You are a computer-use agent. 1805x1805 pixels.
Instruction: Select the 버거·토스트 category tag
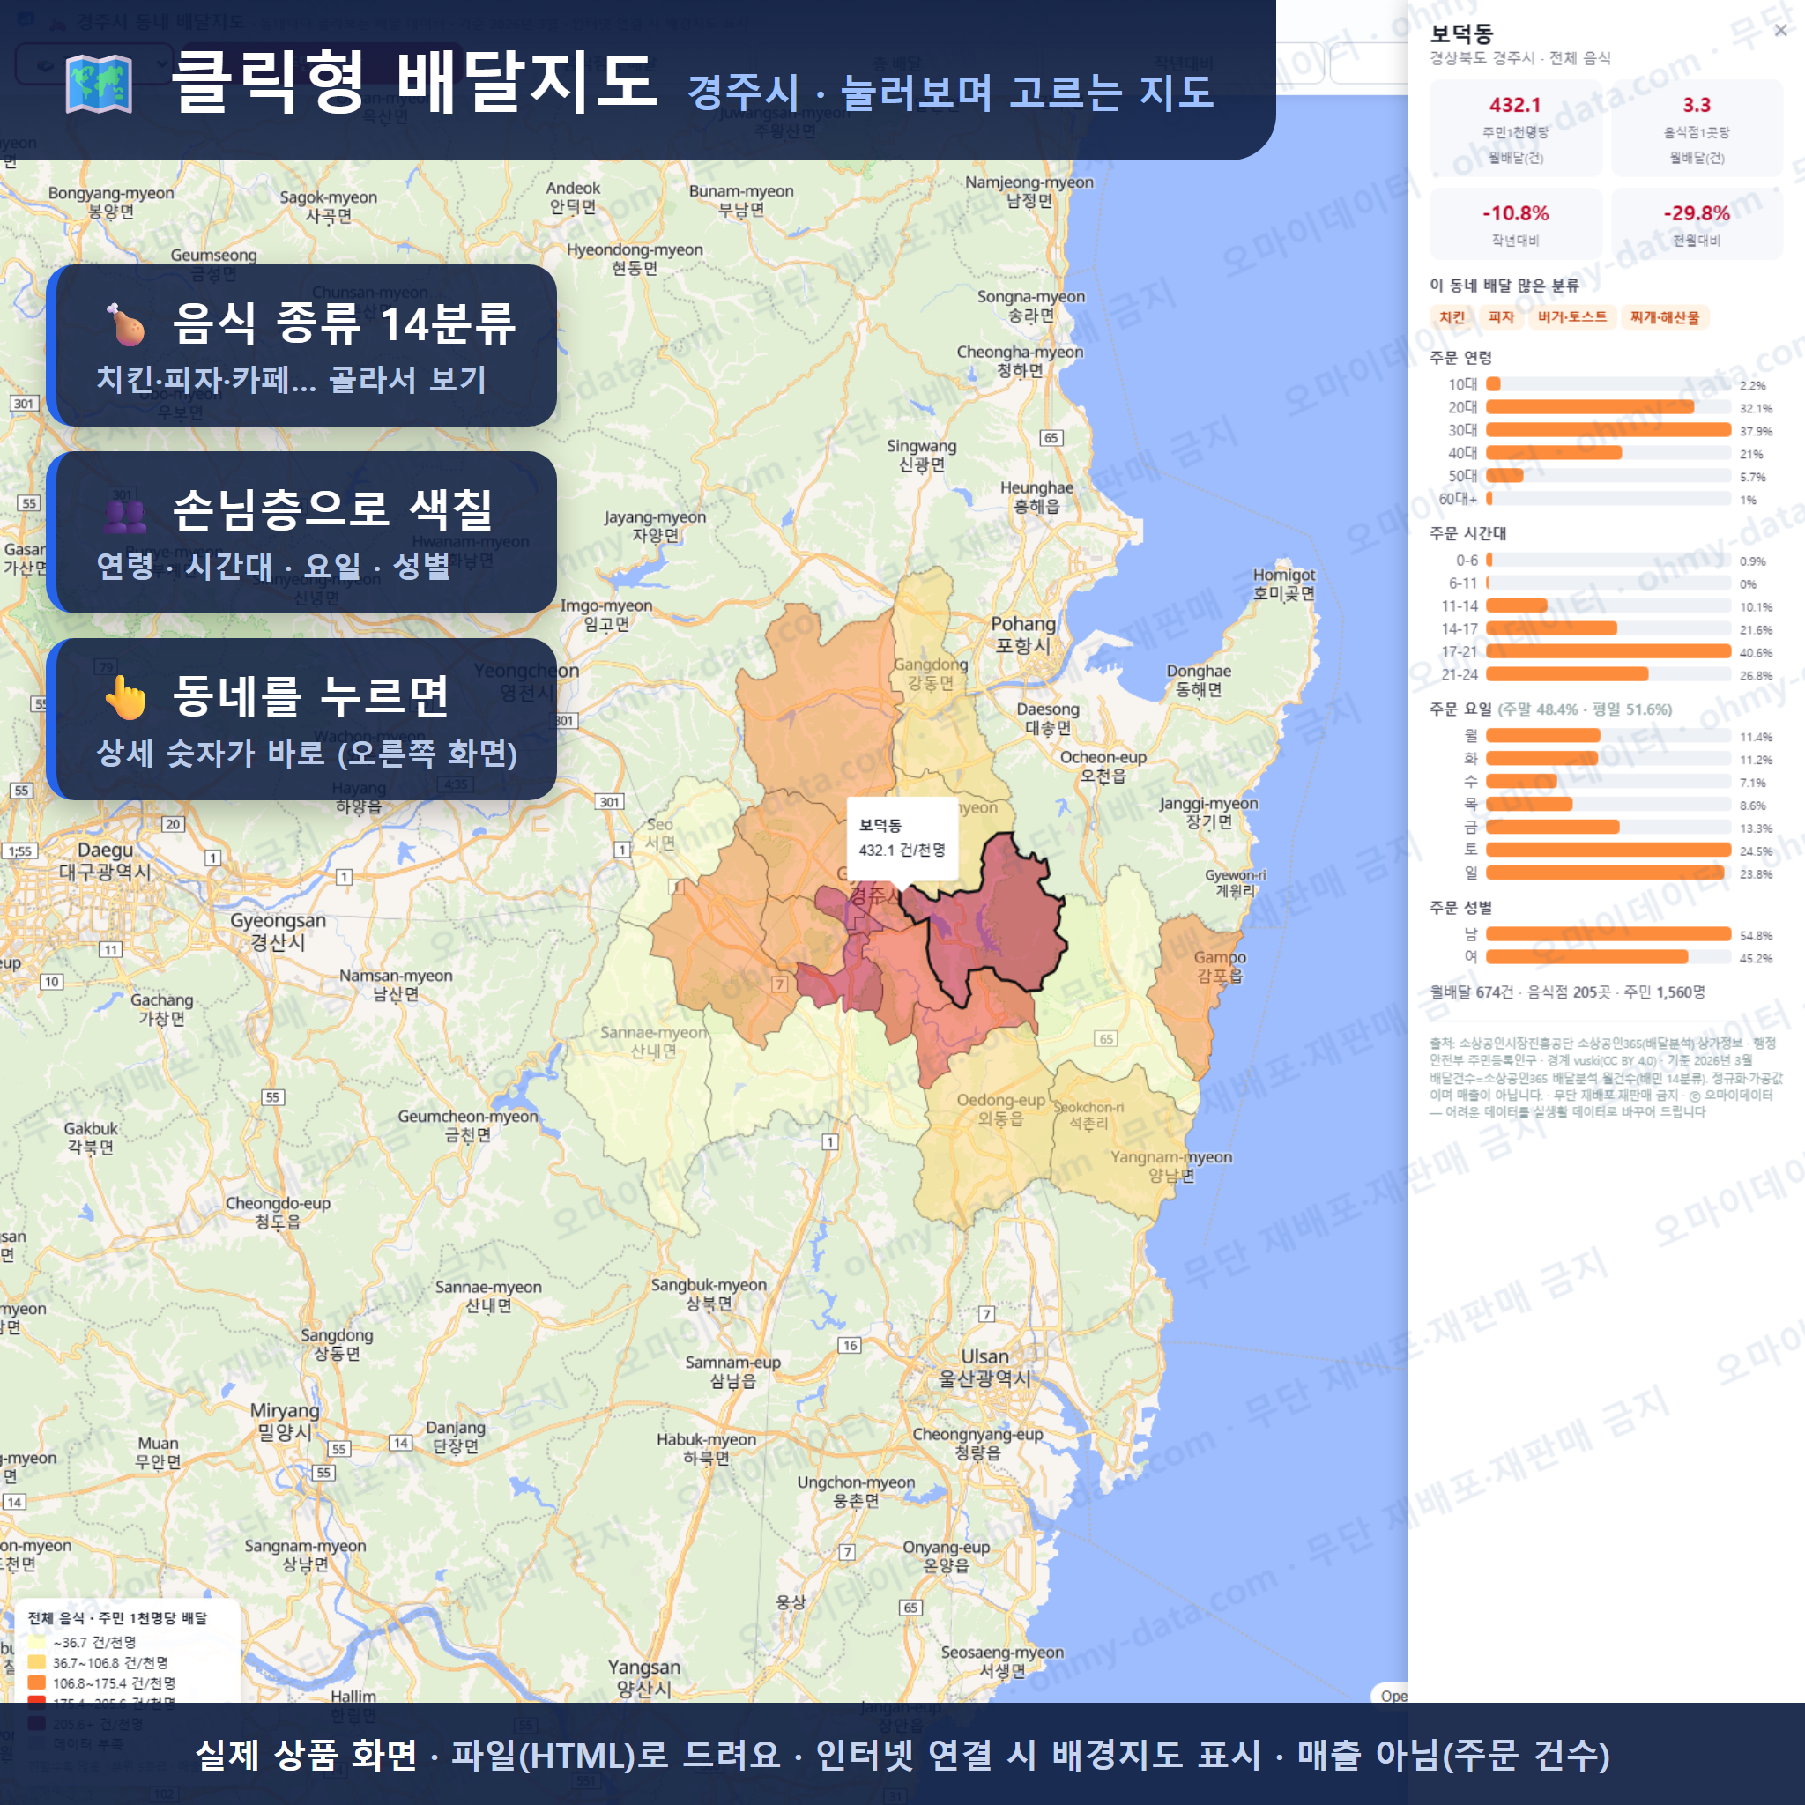coord(1572,317)
